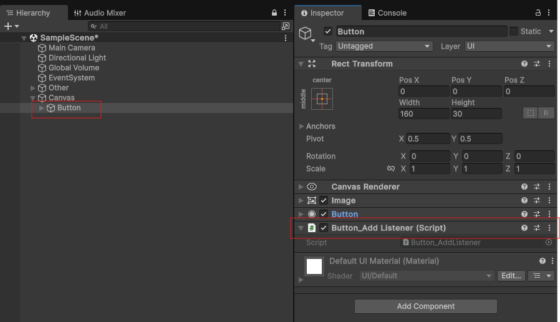
Task: Collapse the Rect Transform component
Action: coord(301,64)
